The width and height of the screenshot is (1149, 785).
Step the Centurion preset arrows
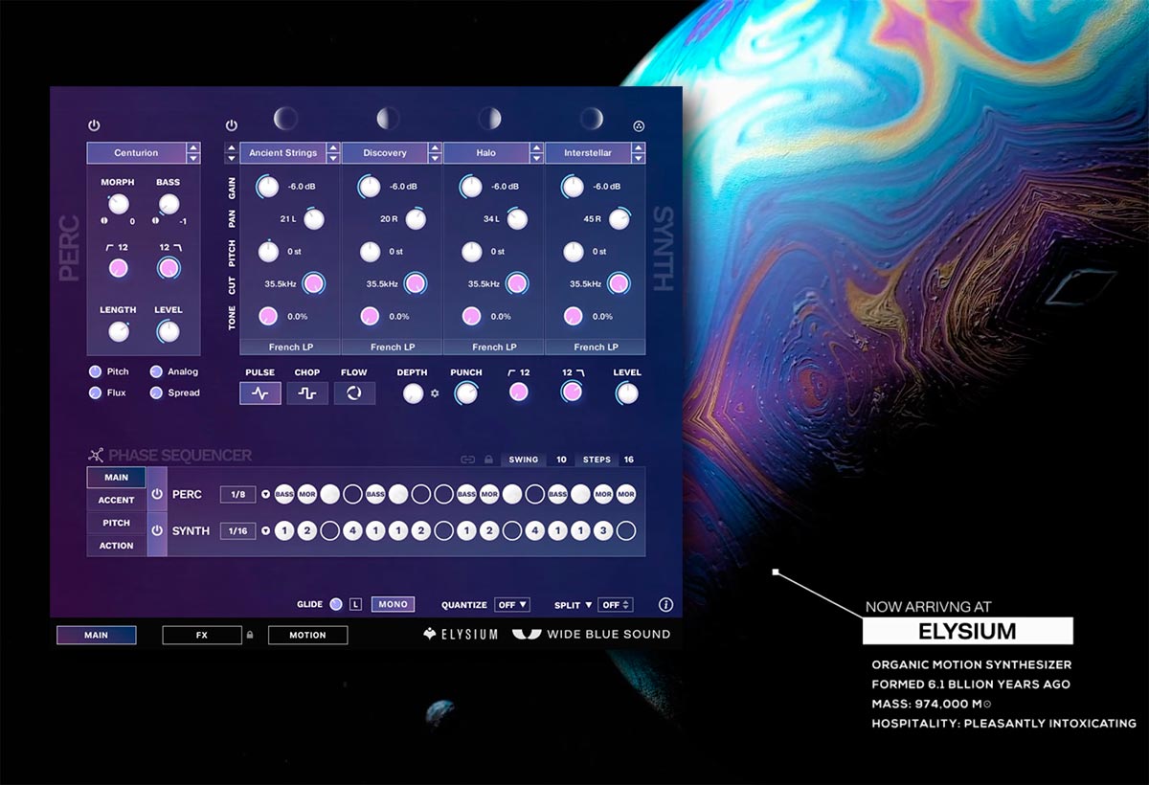click(x=193, y=153)
